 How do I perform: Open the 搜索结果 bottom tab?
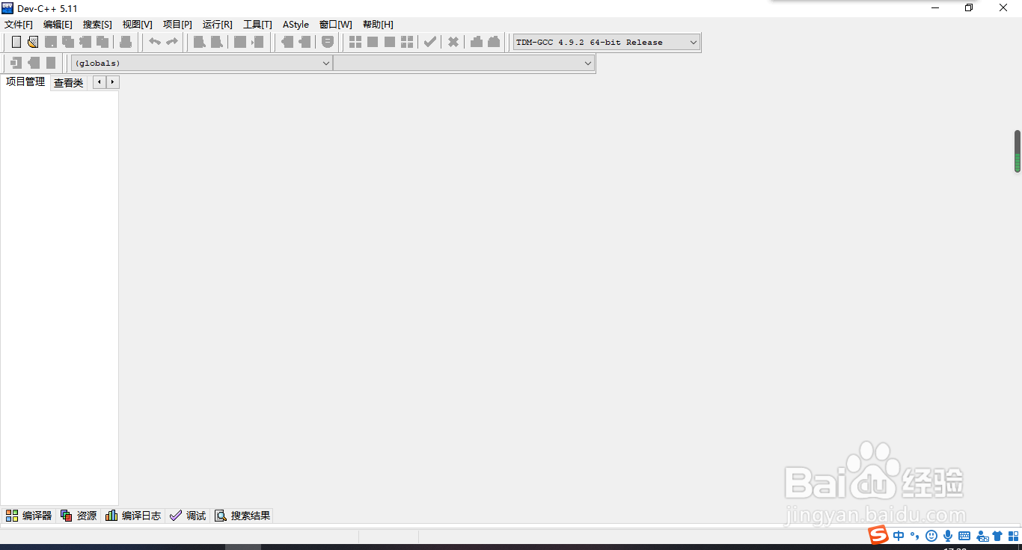coord(242,516)
